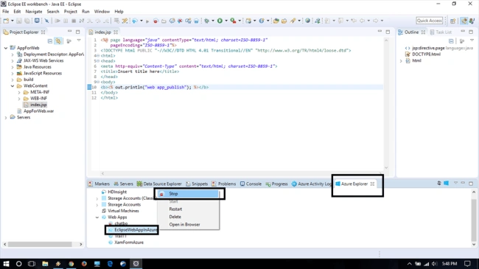479x269 pixels.
Task: Expand the Servers folder in Project Explorer
Action: click(x=6, y=117)
